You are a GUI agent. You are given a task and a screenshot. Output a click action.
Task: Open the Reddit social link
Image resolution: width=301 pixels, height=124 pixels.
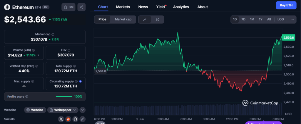click(68, 119)
